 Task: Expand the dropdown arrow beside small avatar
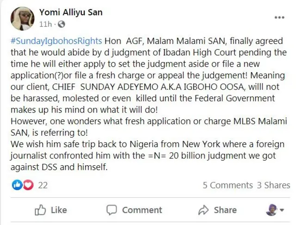pyautogui.click(x=281, y=210)
